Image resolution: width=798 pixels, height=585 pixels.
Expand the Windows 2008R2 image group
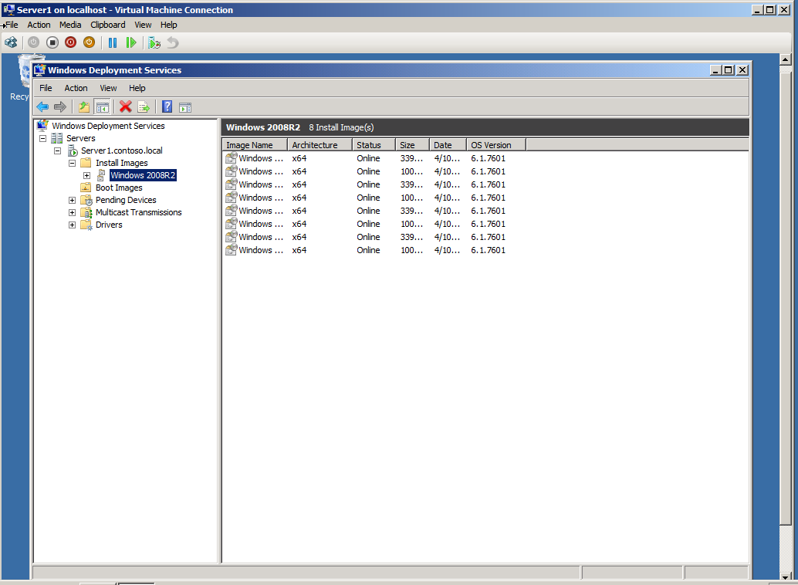click(87, 176)
